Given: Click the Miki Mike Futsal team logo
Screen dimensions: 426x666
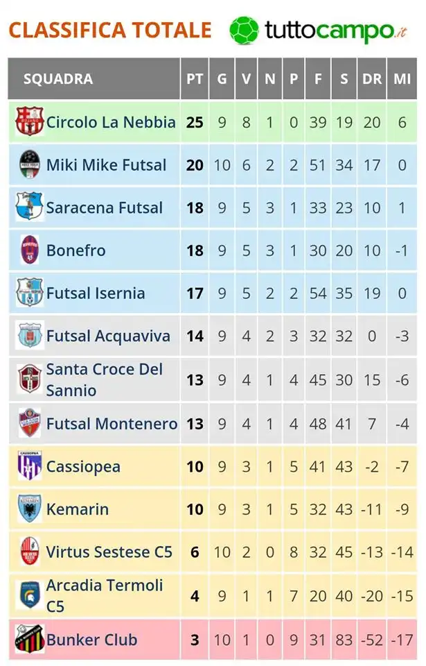Looking at the screenshot, I should (30, 164).
